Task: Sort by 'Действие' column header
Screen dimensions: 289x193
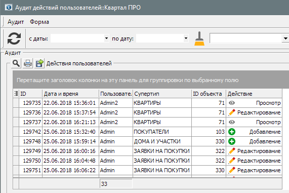Action: (x=254, y=94)
